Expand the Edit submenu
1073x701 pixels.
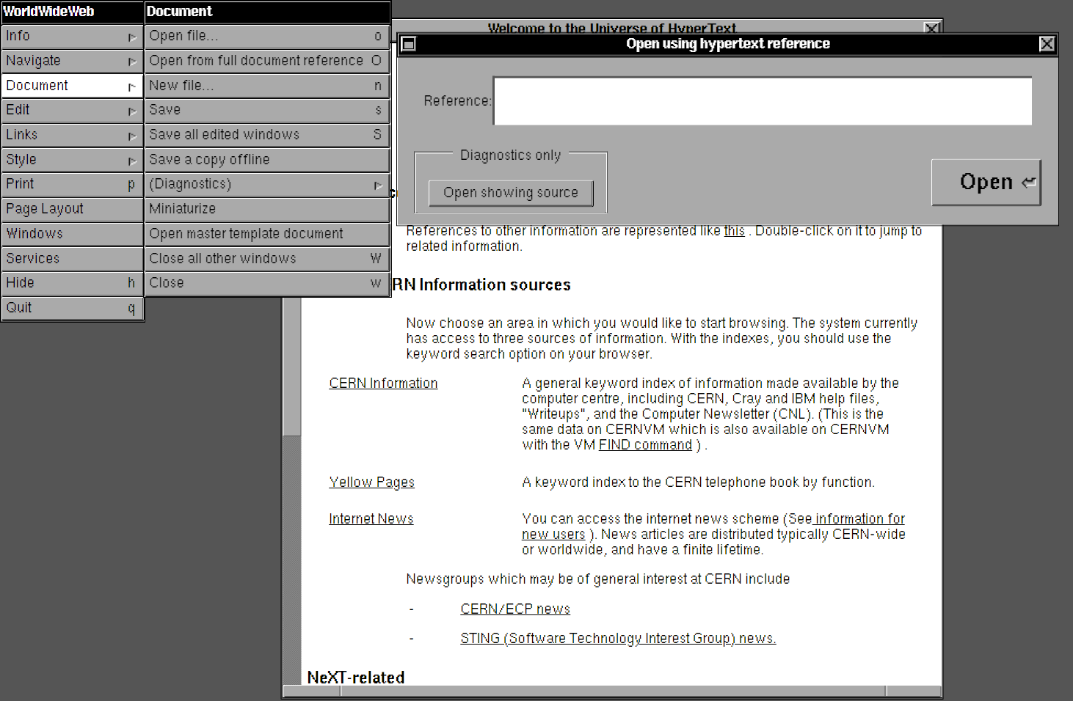pyautogui.click(x=72, y=110)
